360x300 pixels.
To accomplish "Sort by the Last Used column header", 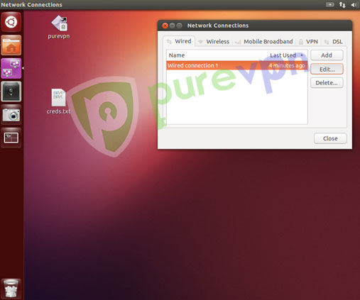I will tap(287, 55).
